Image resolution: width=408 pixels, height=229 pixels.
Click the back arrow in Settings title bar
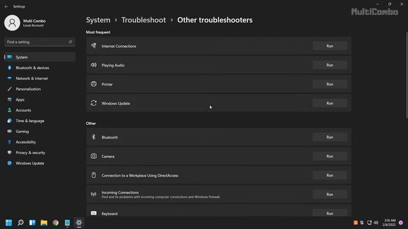click(x=6, y=6)
